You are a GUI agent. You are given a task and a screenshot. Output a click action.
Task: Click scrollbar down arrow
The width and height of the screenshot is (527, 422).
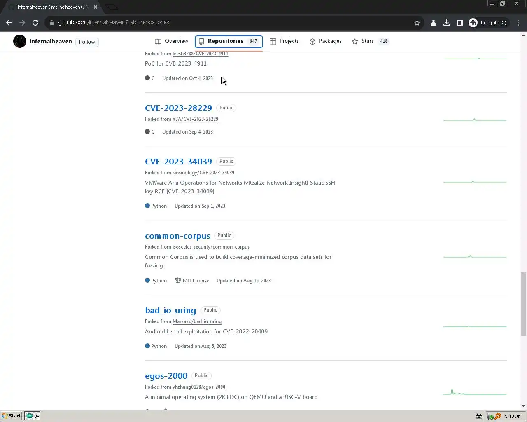pos(524,406)
